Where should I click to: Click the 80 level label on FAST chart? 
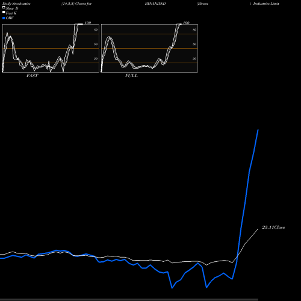click(x=96, y=29)
